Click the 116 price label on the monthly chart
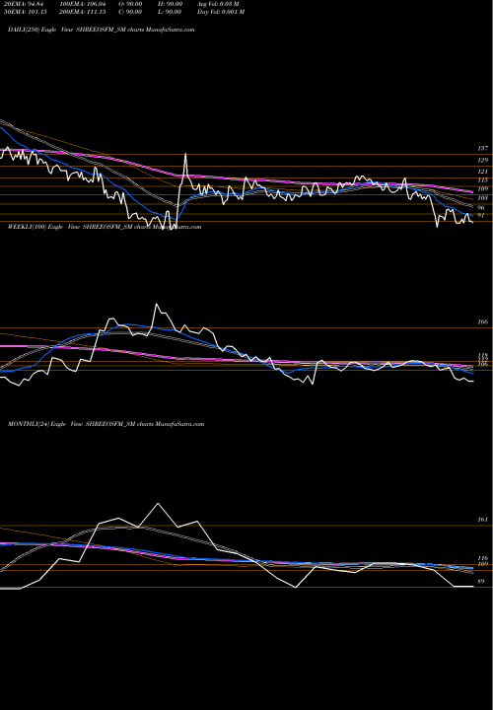 coord(483,558)
